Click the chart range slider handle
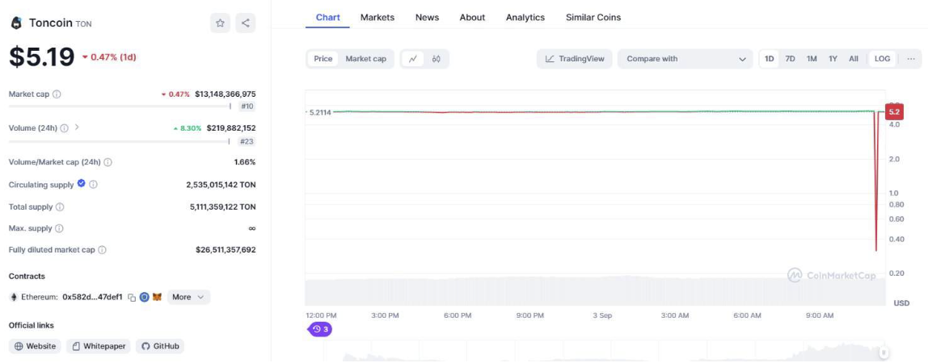 pos(884,353)
